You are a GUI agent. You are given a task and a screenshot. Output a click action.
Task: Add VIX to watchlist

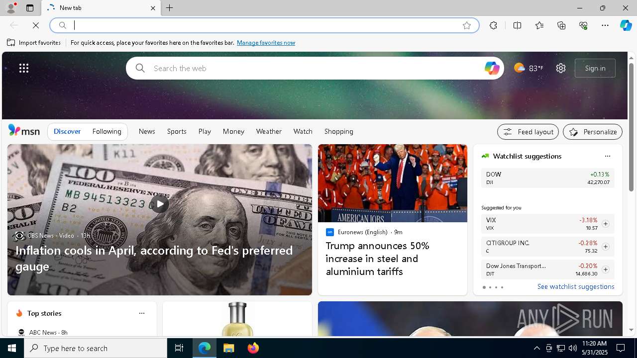pos(605,224)
